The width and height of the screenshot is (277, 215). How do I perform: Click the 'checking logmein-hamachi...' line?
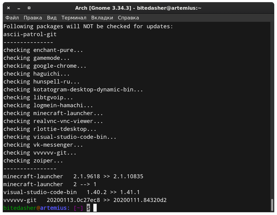48,105
